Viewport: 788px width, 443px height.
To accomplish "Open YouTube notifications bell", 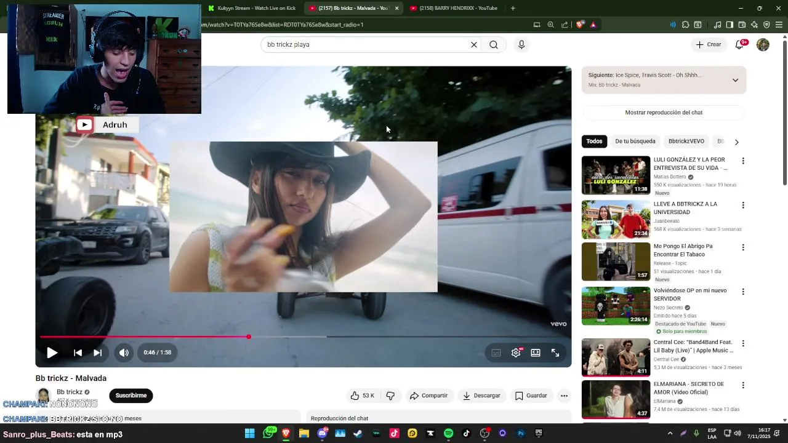I will tap(740, 44).
